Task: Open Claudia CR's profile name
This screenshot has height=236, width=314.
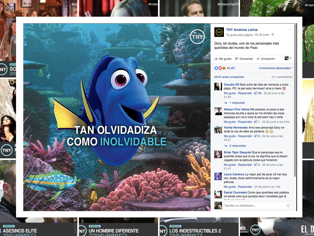Action: point(231,85)
